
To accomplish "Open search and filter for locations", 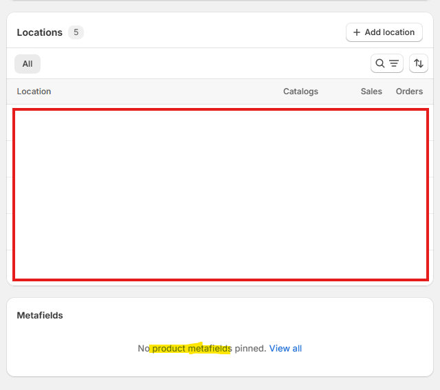I will 386,63.
